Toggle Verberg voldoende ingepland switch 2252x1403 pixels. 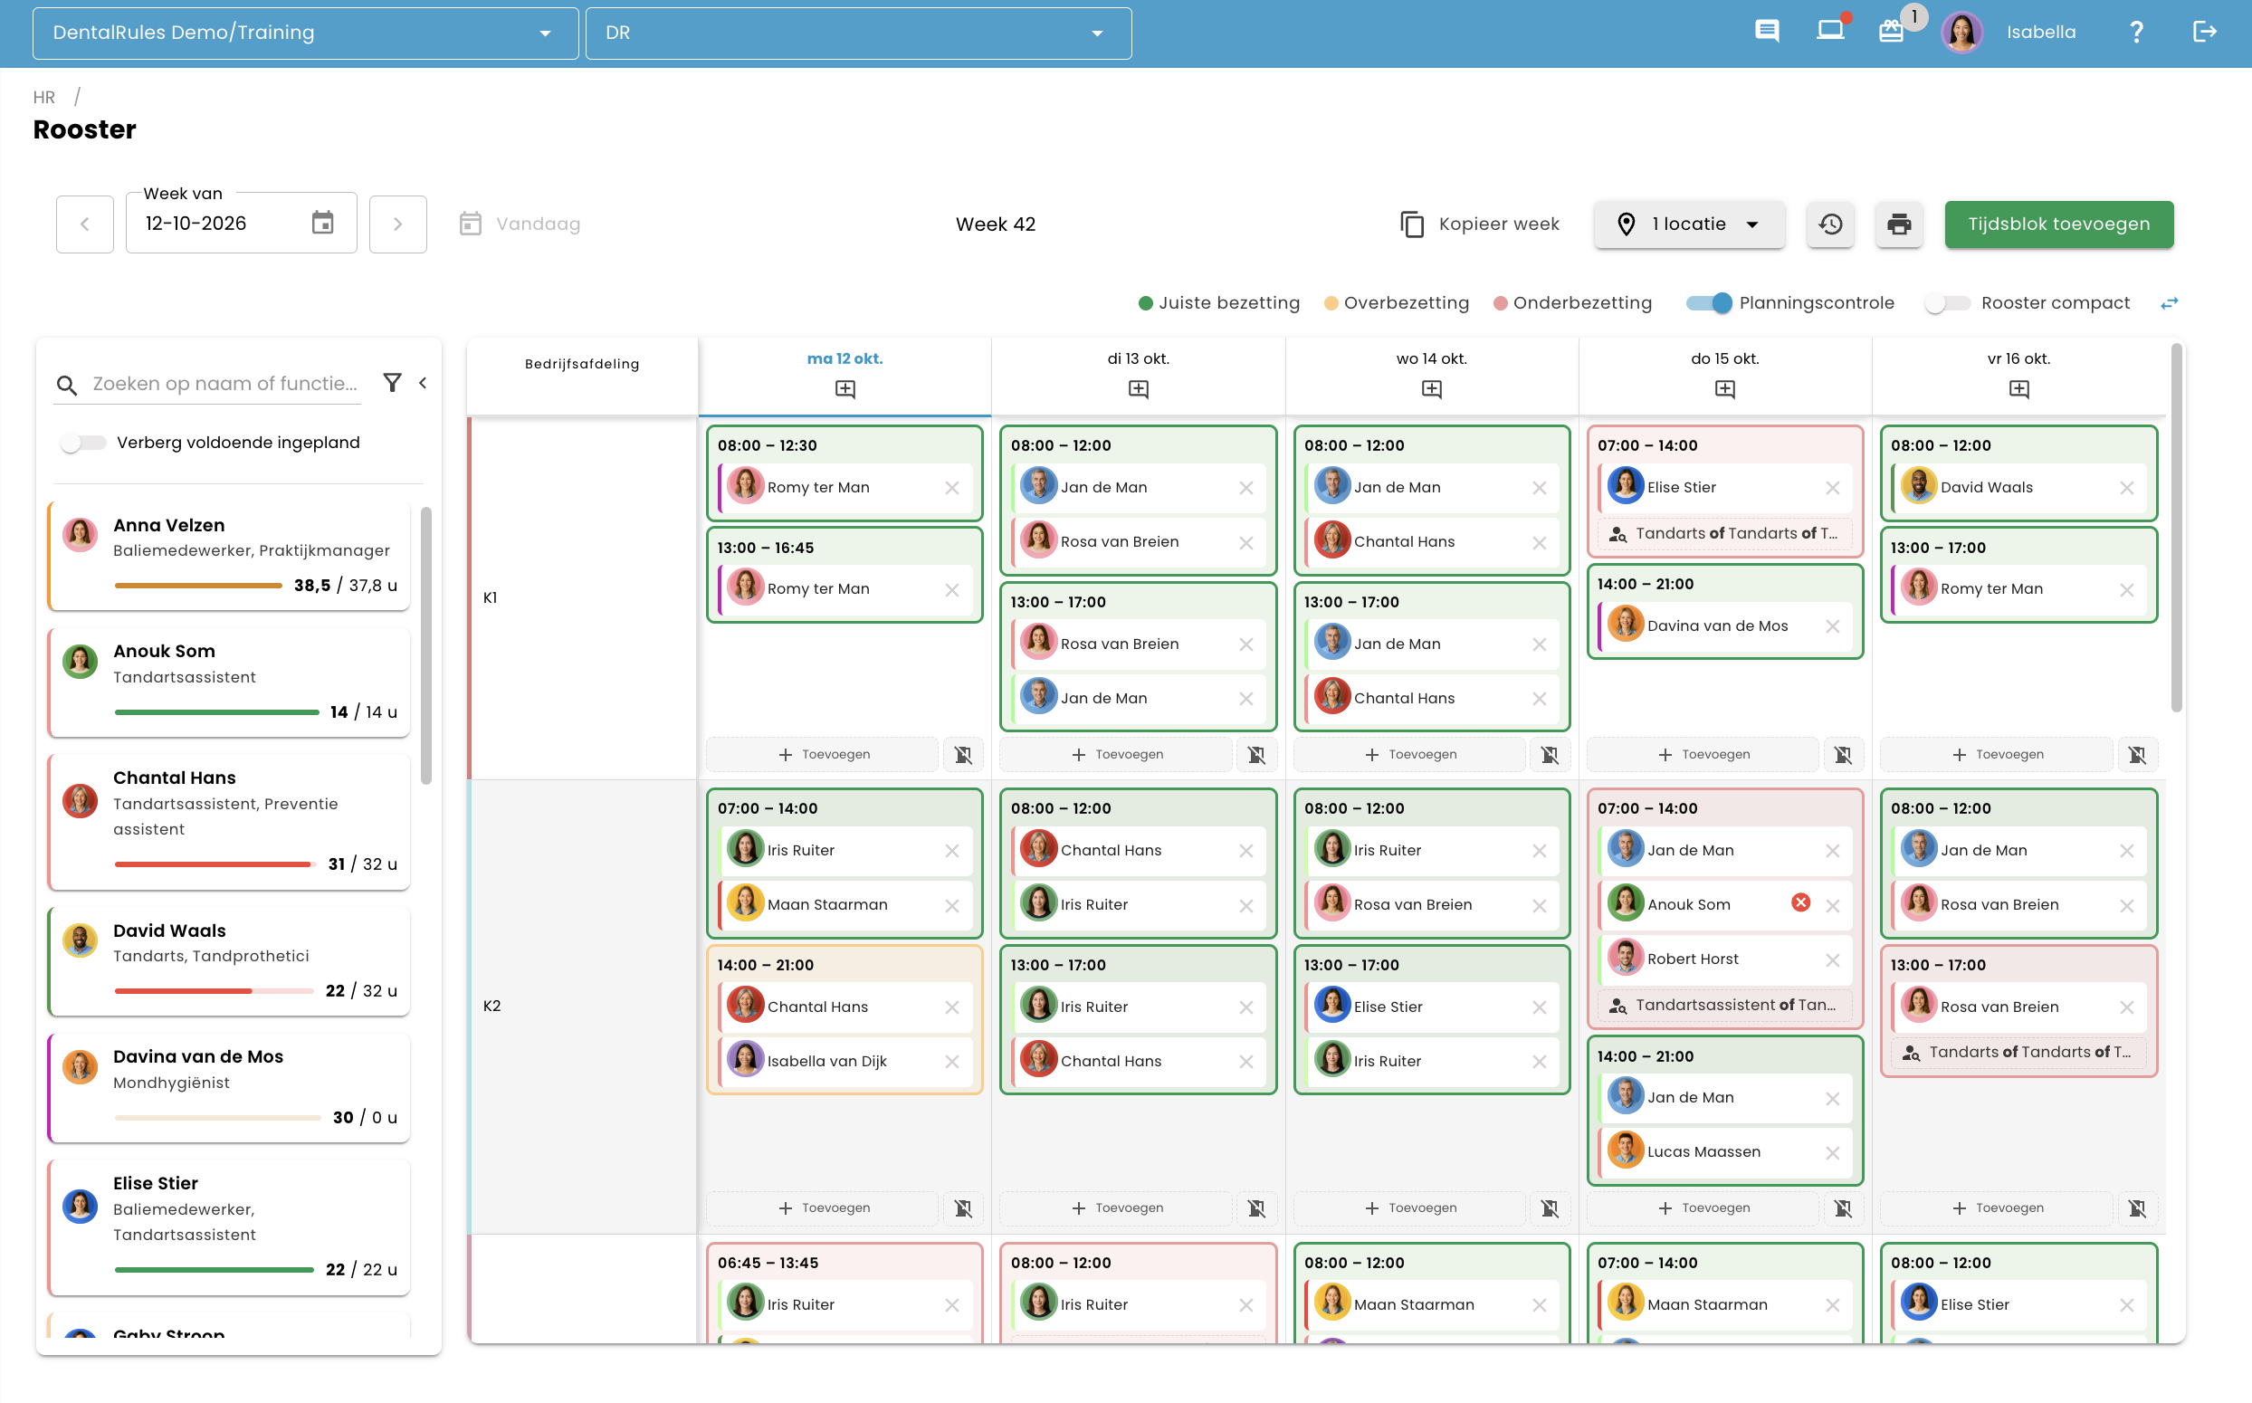pos(82,443)
